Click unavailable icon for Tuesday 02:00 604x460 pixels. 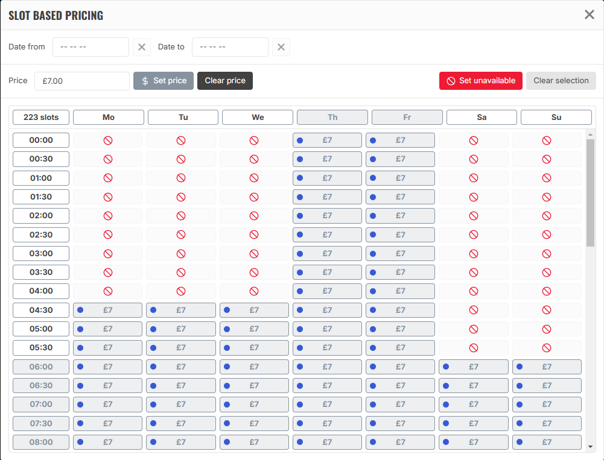181,216
